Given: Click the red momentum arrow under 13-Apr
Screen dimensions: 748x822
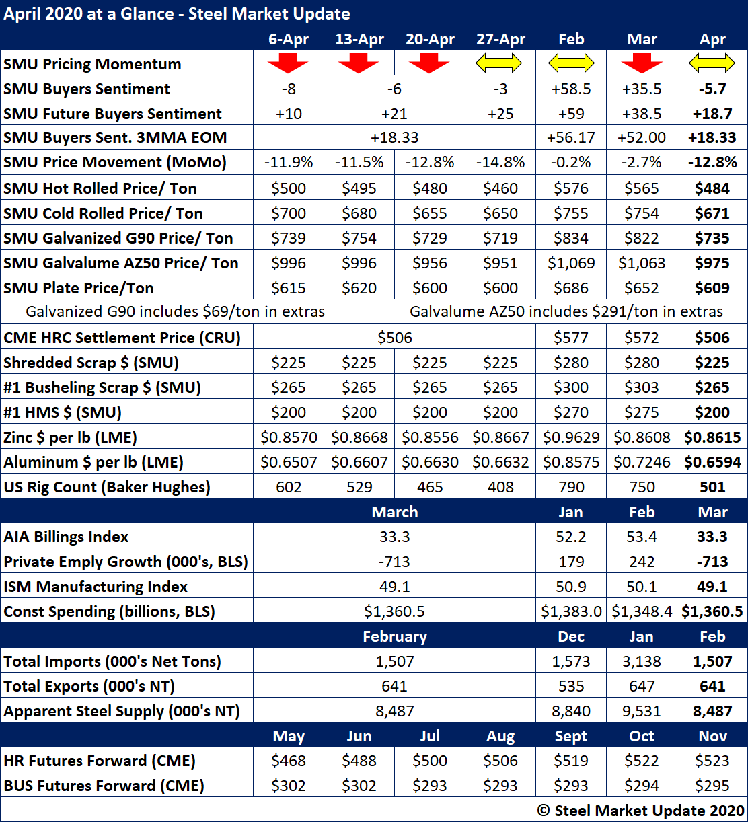Looking at the screenshot, I should click(x=359, y=64).
